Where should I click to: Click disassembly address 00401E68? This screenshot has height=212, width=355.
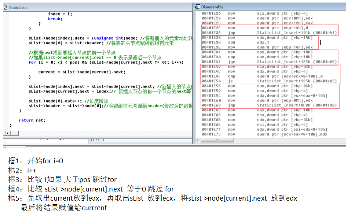(x=211, y=115)
